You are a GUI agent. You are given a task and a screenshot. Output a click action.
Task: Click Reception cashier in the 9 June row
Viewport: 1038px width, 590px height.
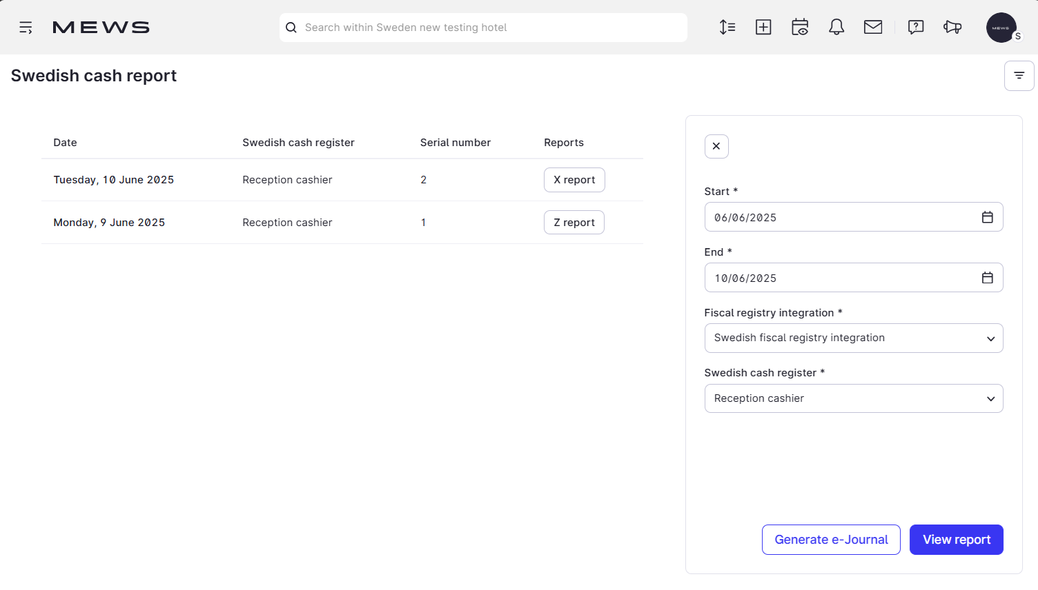tap(287, 223)
